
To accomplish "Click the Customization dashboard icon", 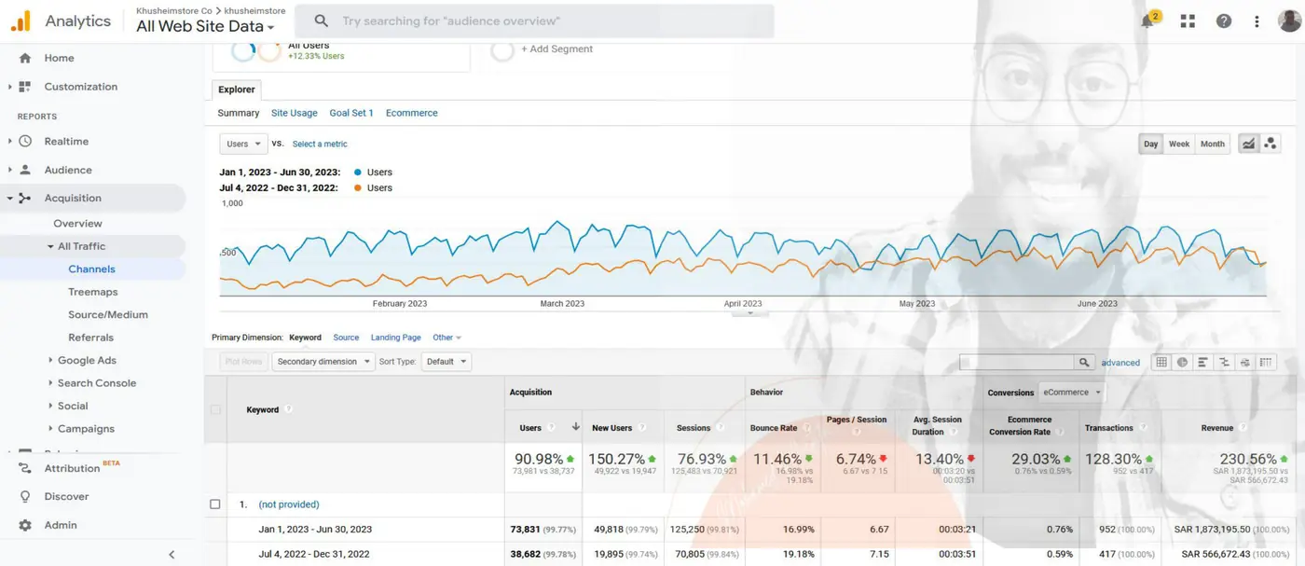I will point(25,87).
